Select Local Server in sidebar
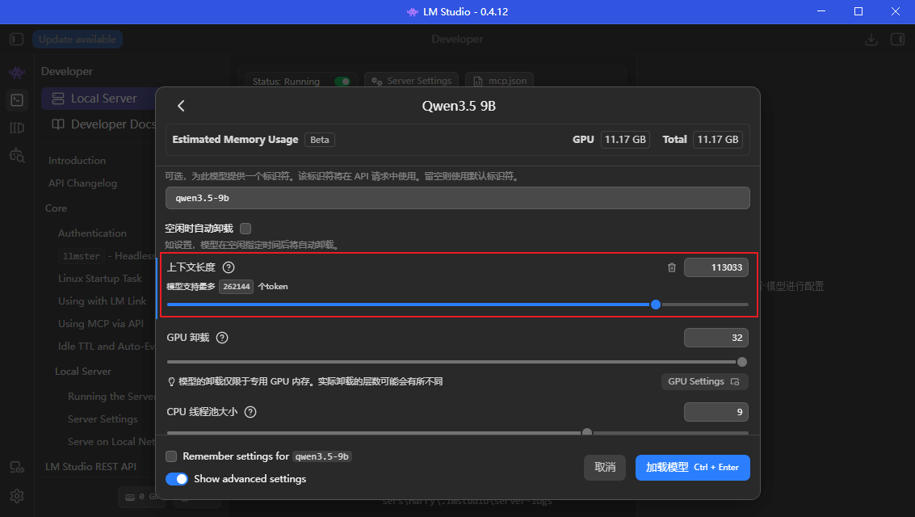The width and height of the screenshot is (915, 517). [x=98, y=99]
